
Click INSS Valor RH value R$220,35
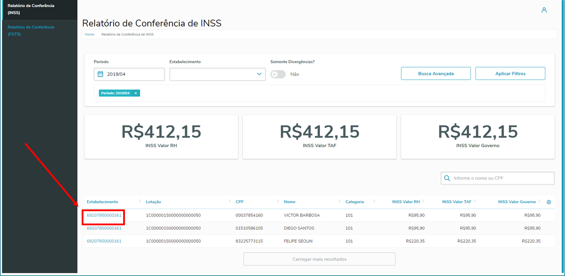(415, 241)
